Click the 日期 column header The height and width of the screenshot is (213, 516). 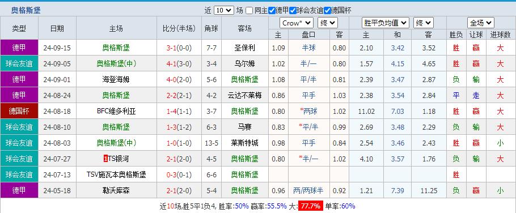(x=57, y=28)
